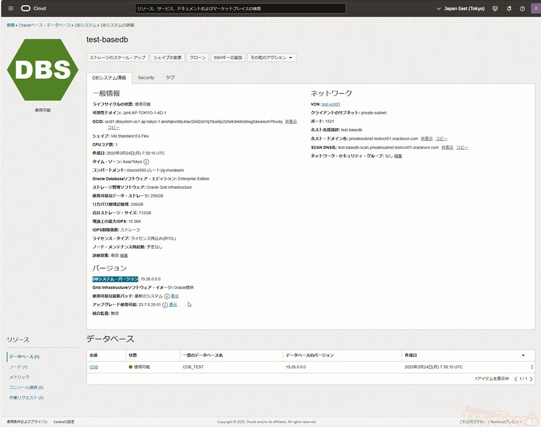Click the ストレージのスケール・アップ button
The width and height of the screenshot is (541, 427).
[118, 58]
